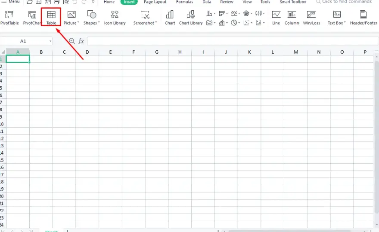379x232 pixels.
Task: Insert an area chart type
Action: point(209,23)
